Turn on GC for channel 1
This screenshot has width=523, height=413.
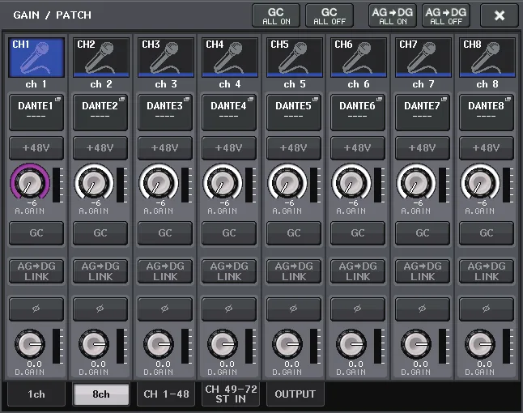[36, 233]
